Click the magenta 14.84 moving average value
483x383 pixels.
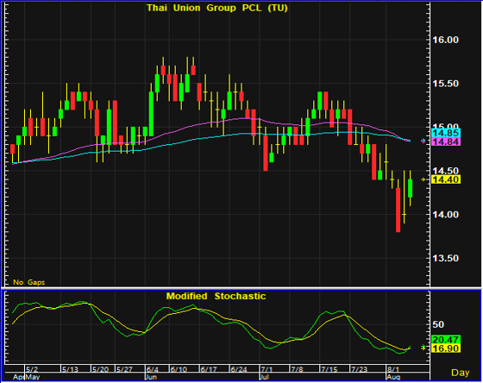point(446,141)
